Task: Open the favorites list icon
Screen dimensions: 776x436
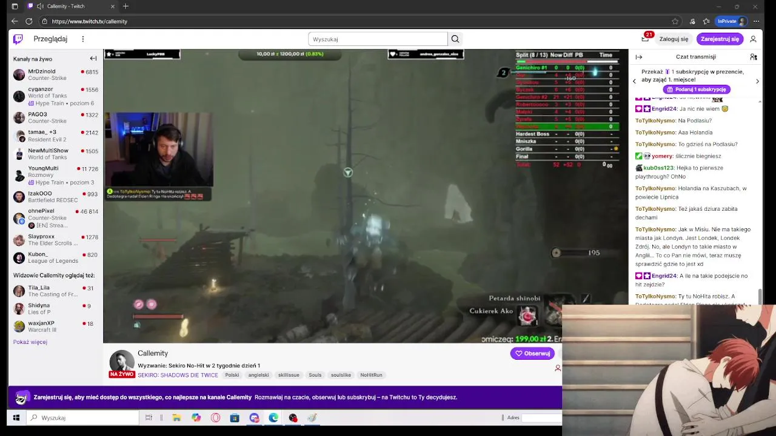Action: tap(705, 21)
